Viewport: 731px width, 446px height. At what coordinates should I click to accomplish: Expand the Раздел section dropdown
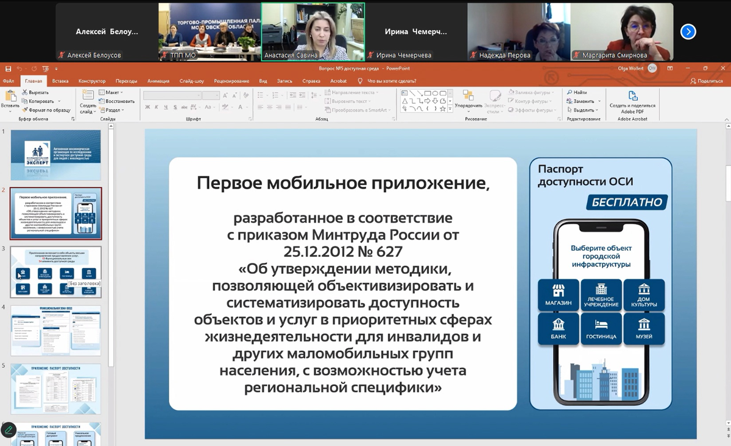coord(111,110)
